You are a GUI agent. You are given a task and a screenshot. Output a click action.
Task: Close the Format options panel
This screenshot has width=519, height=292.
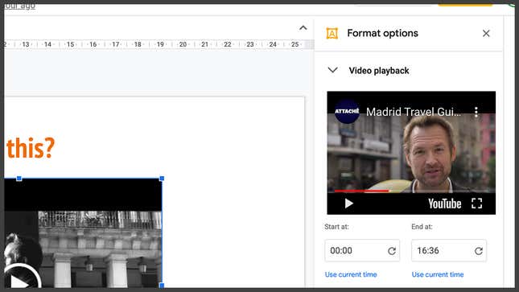[x=486, y=34]
